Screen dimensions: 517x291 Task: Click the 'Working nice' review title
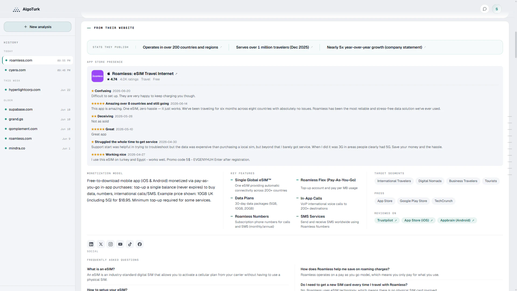click(x=116, y=155)
